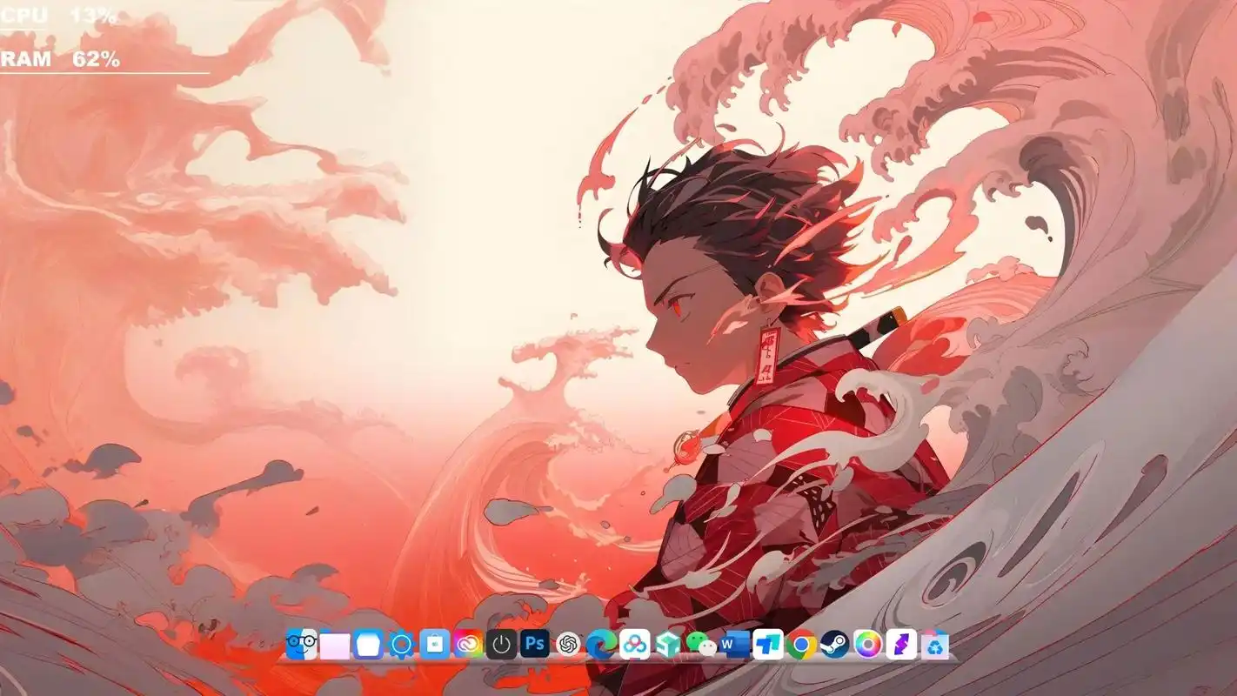Launch Adobe Creative Cloud from the dock
The width and height of the screenshot is (1237, 696).
[x=468, y=645]
